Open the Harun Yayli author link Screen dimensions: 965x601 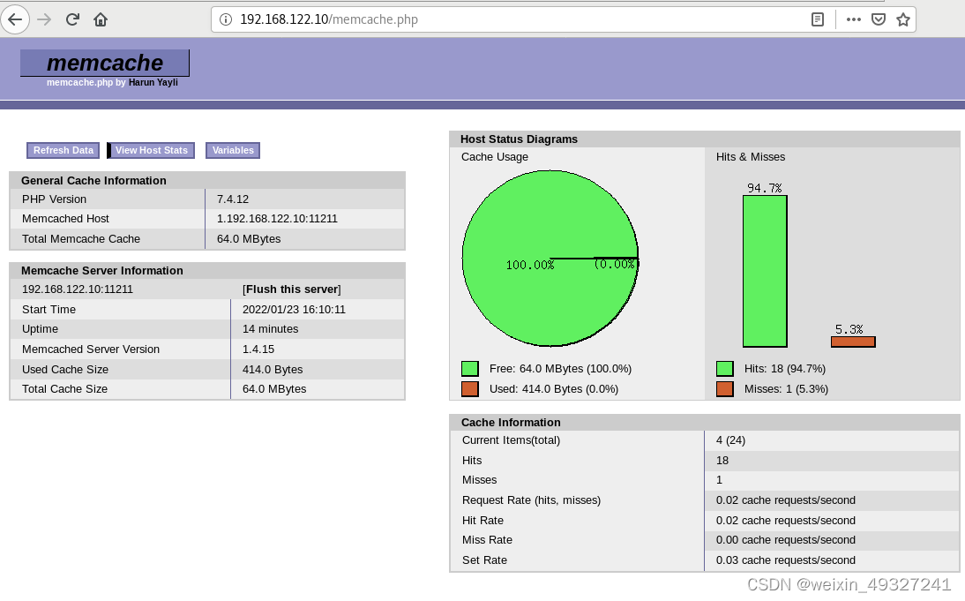pos(153,82)
